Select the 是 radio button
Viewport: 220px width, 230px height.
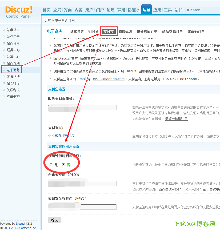(51, 165)
